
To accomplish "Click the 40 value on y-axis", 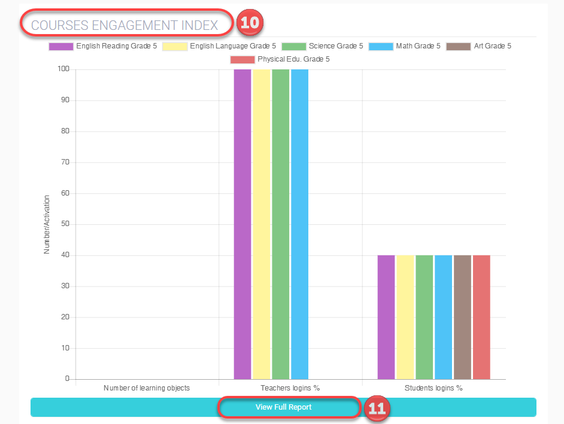I will [x=65, y=255].
